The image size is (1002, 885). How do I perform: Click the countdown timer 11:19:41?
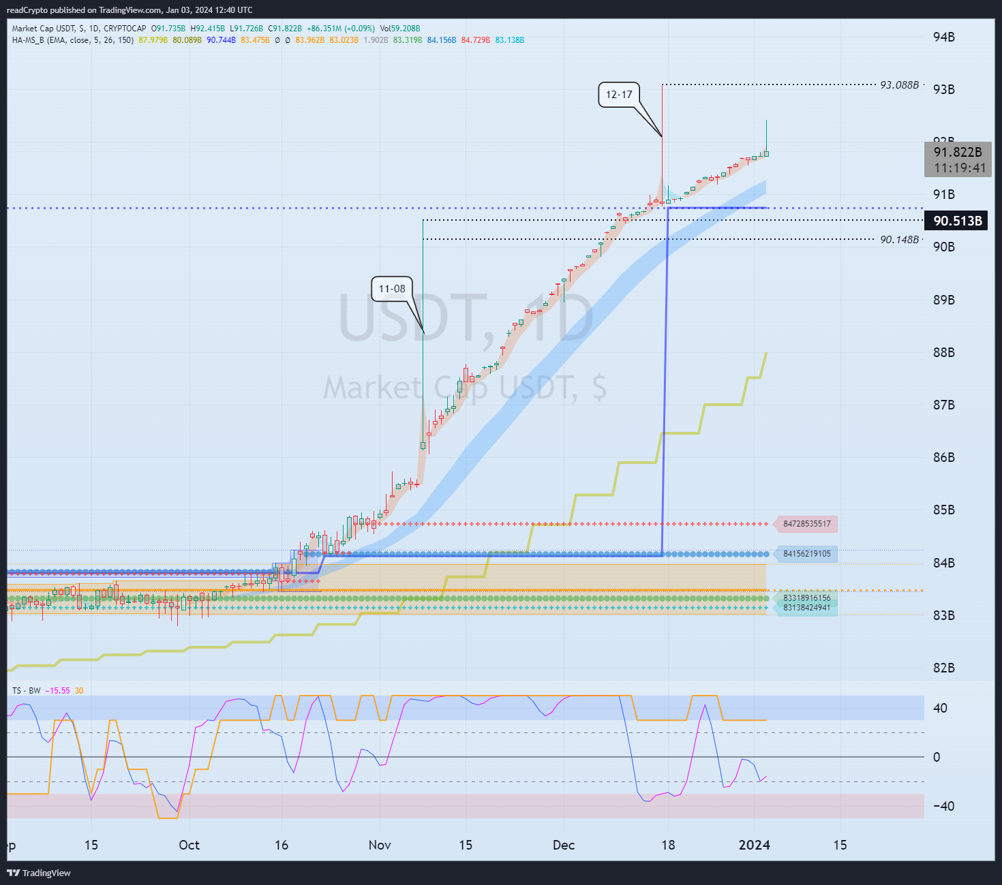pos(960,168)
